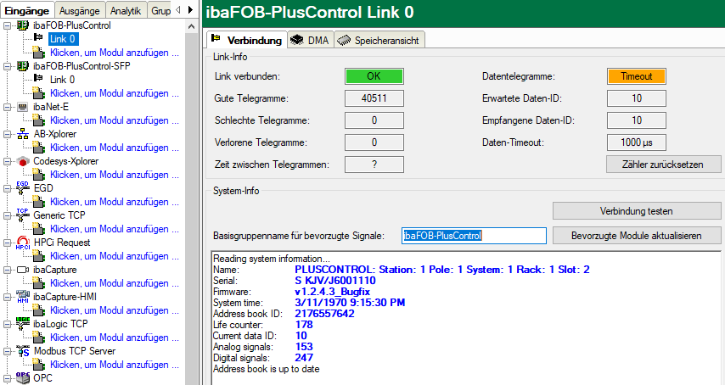
Task: Click the Codesys-Xplorer icon
Action: 23,161
